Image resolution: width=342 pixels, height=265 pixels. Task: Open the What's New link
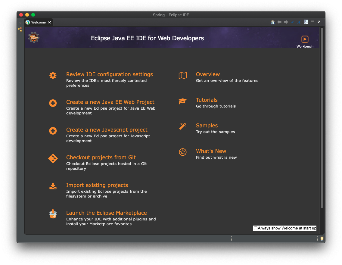click(211, 151)
